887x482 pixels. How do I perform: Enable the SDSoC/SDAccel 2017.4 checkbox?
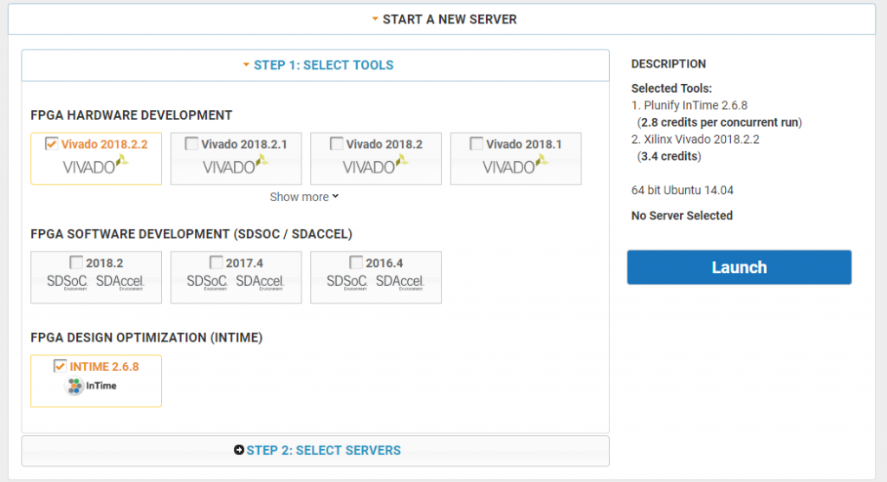pyautogui.click(x=216, y=263)
